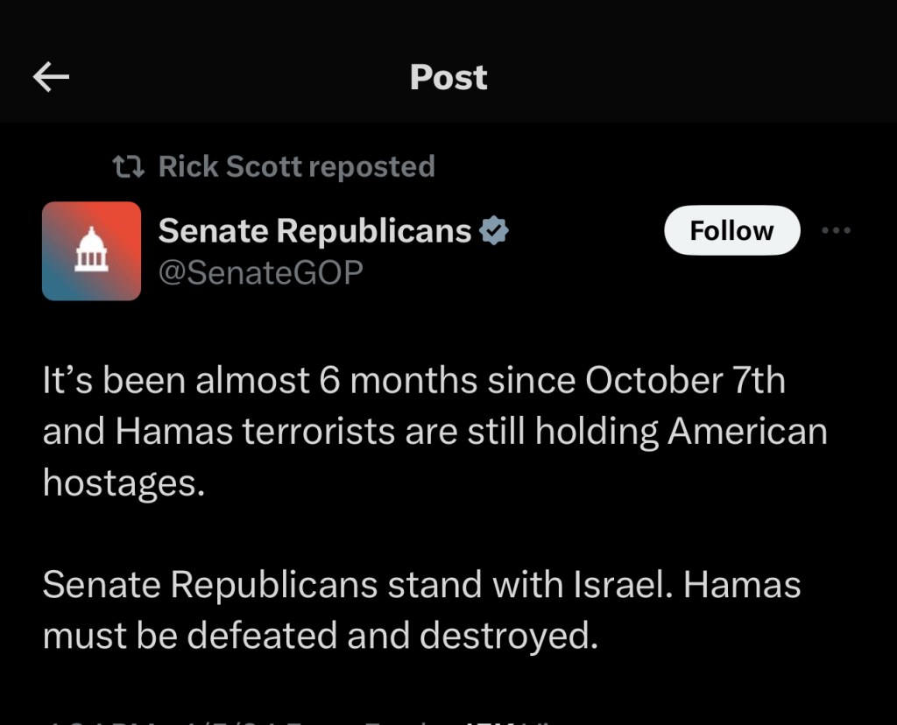Open the three-dot more options menu
Image resolution: width=897 pixels, height=725 pixels.
837,230
